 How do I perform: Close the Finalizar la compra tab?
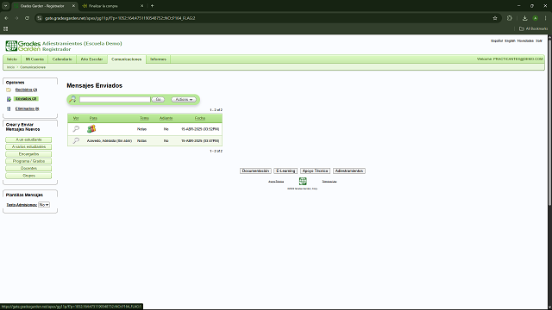click(x=141, y=6)
